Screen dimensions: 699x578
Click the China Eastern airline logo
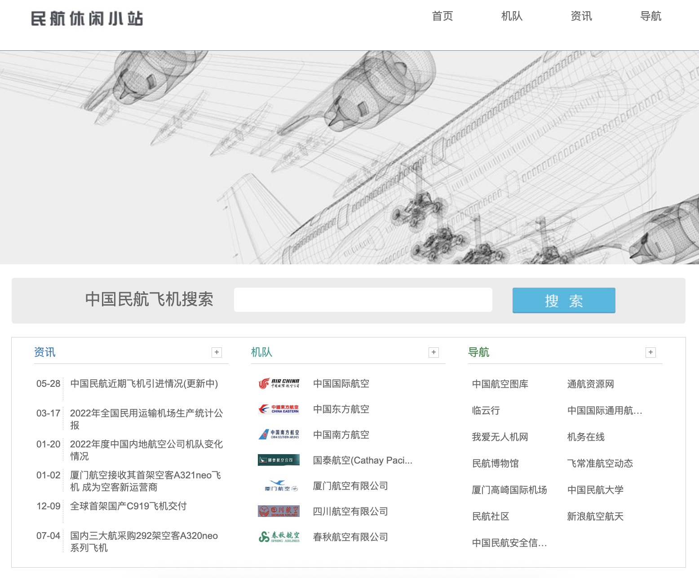pyautogui.click(x=279, y=409)
